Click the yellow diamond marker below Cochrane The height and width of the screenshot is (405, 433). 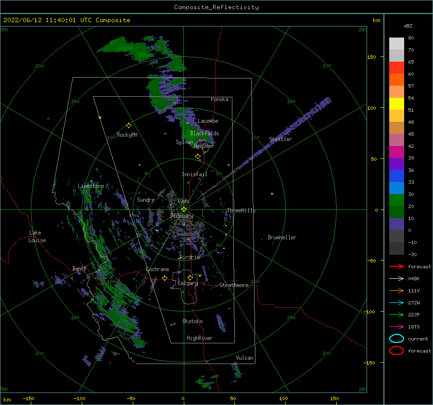165,278
